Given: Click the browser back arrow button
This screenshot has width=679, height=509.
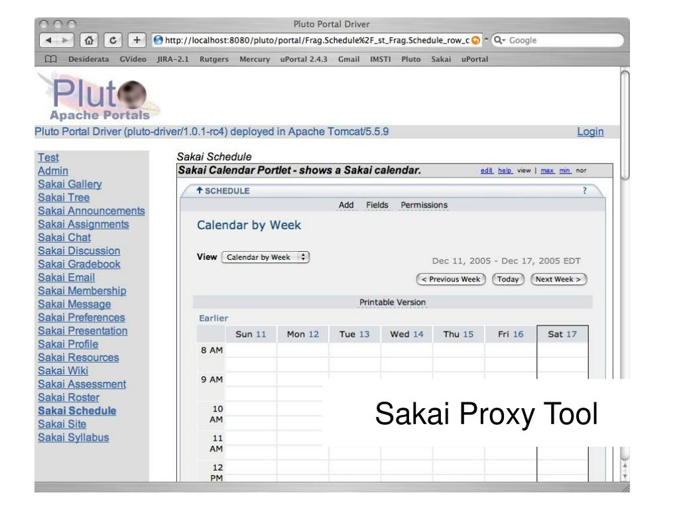Looking at the screenshot, I should pyautogui.click(x=48, y=40).
